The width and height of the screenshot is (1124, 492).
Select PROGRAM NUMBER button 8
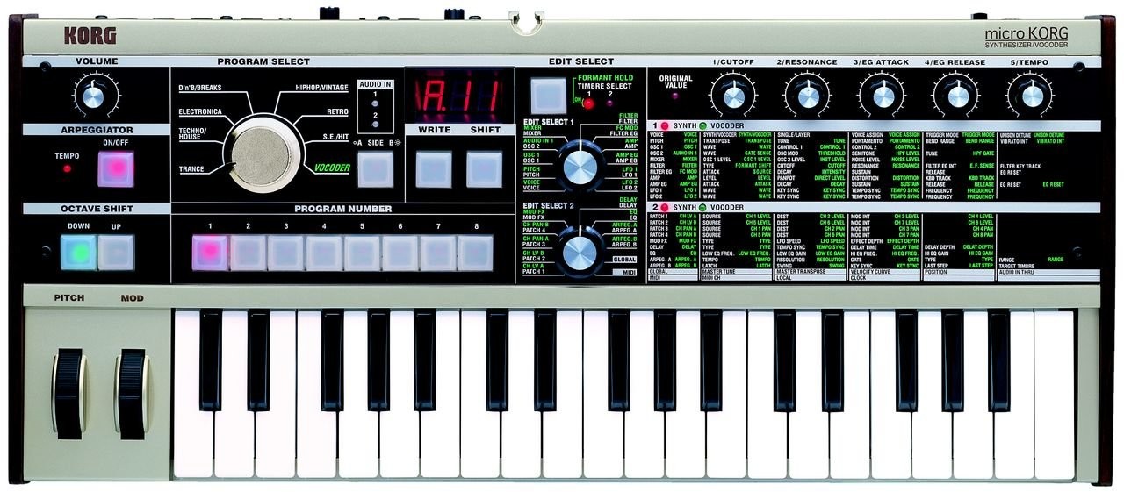pos(475,253)
